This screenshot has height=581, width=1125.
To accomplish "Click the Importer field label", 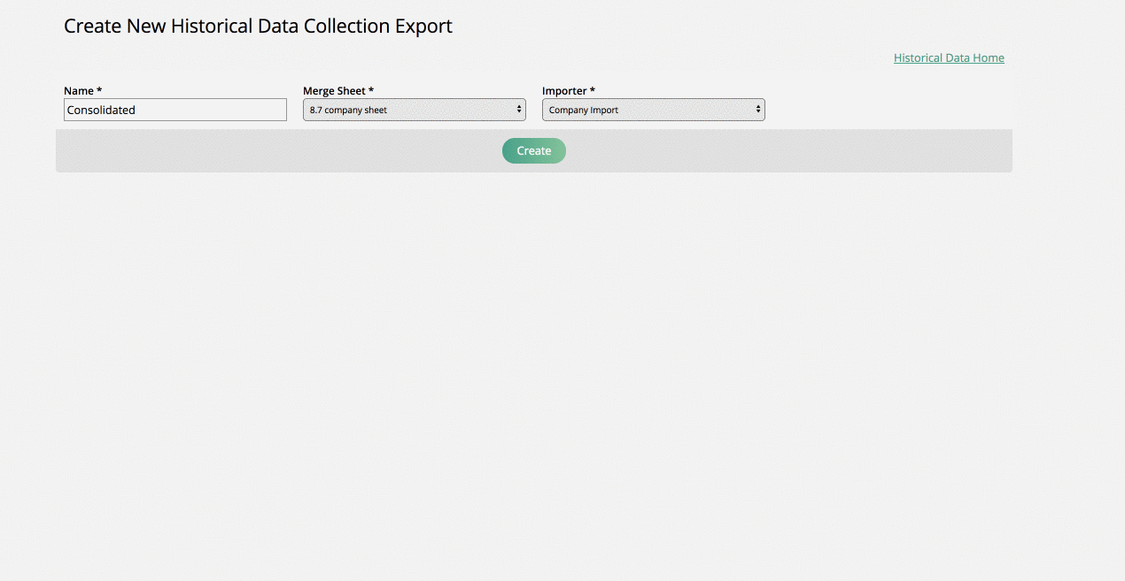I will point(568,90).
